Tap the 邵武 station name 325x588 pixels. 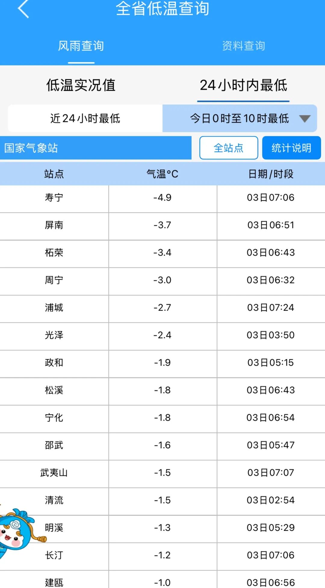pos(54,445)
